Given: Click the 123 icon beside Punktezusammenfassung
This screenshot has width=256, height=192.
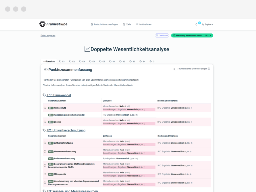Looking at the screenshot, I should 45,70.
